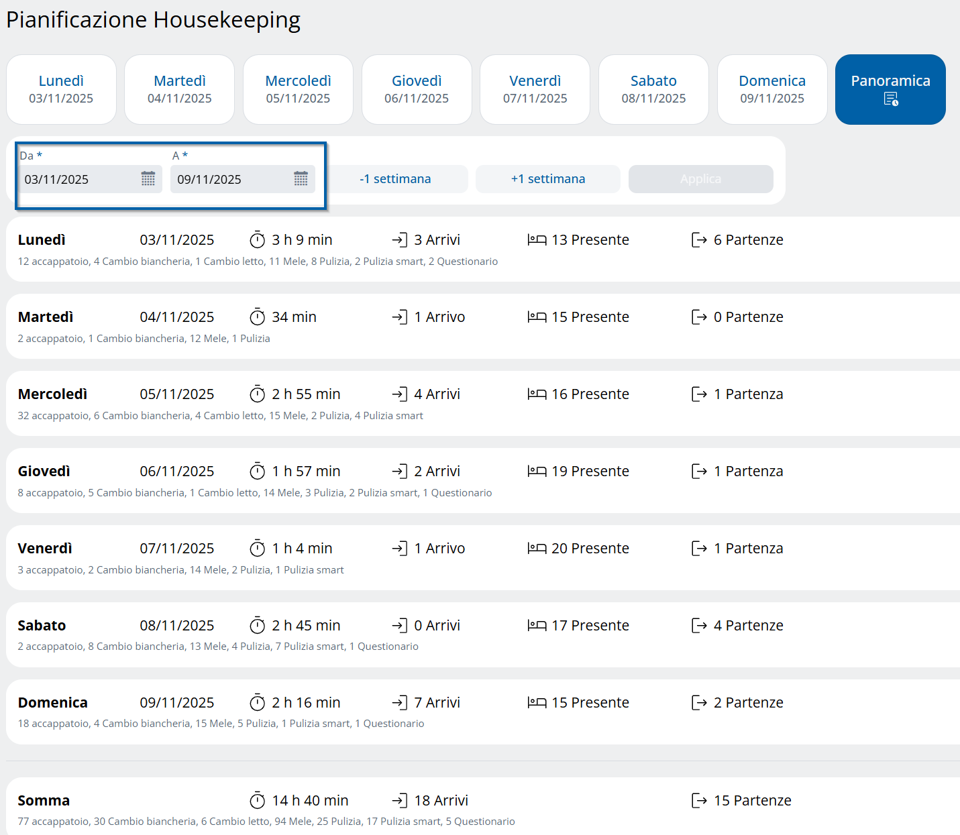The image size is (960, 835).
Task: Click the A end date field
Action: (x=229, y=179)
